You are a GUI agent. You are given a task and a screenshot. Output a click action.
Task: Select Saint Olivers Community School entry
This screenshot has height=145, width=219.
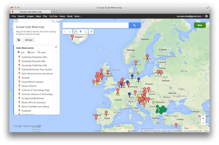(x=37, y=73)
